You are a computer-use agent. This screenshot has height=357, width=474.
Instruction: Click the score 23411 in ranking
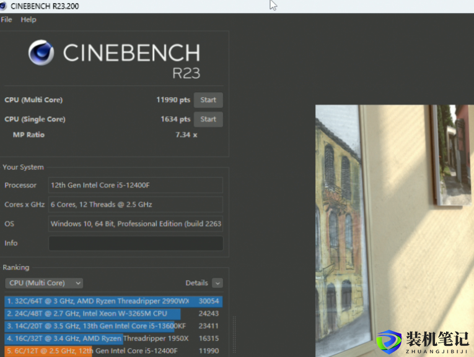209,326
